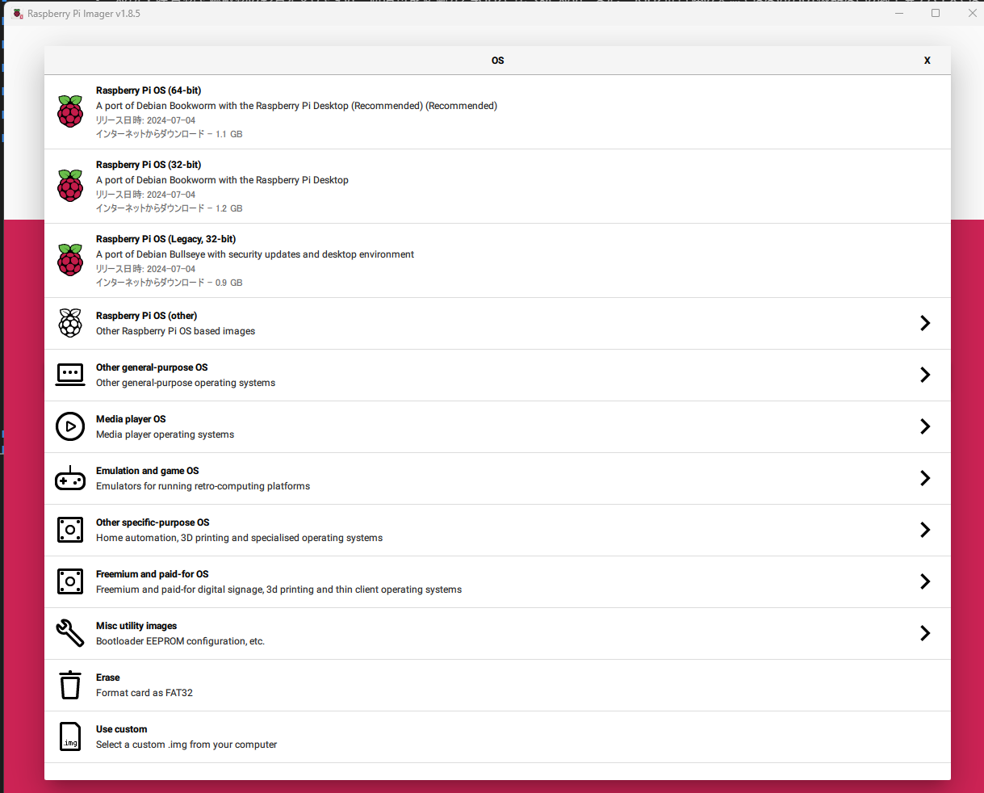Expand the Freemium and paid-for OS list
Screen dimensions: 984x793
925,581
